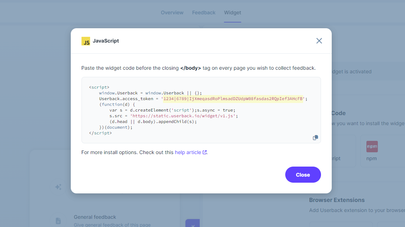The width and height of the screenshot is (405, 227).
Task: Click the static.userback.io widget URL in code
Action: coord(183,116)
